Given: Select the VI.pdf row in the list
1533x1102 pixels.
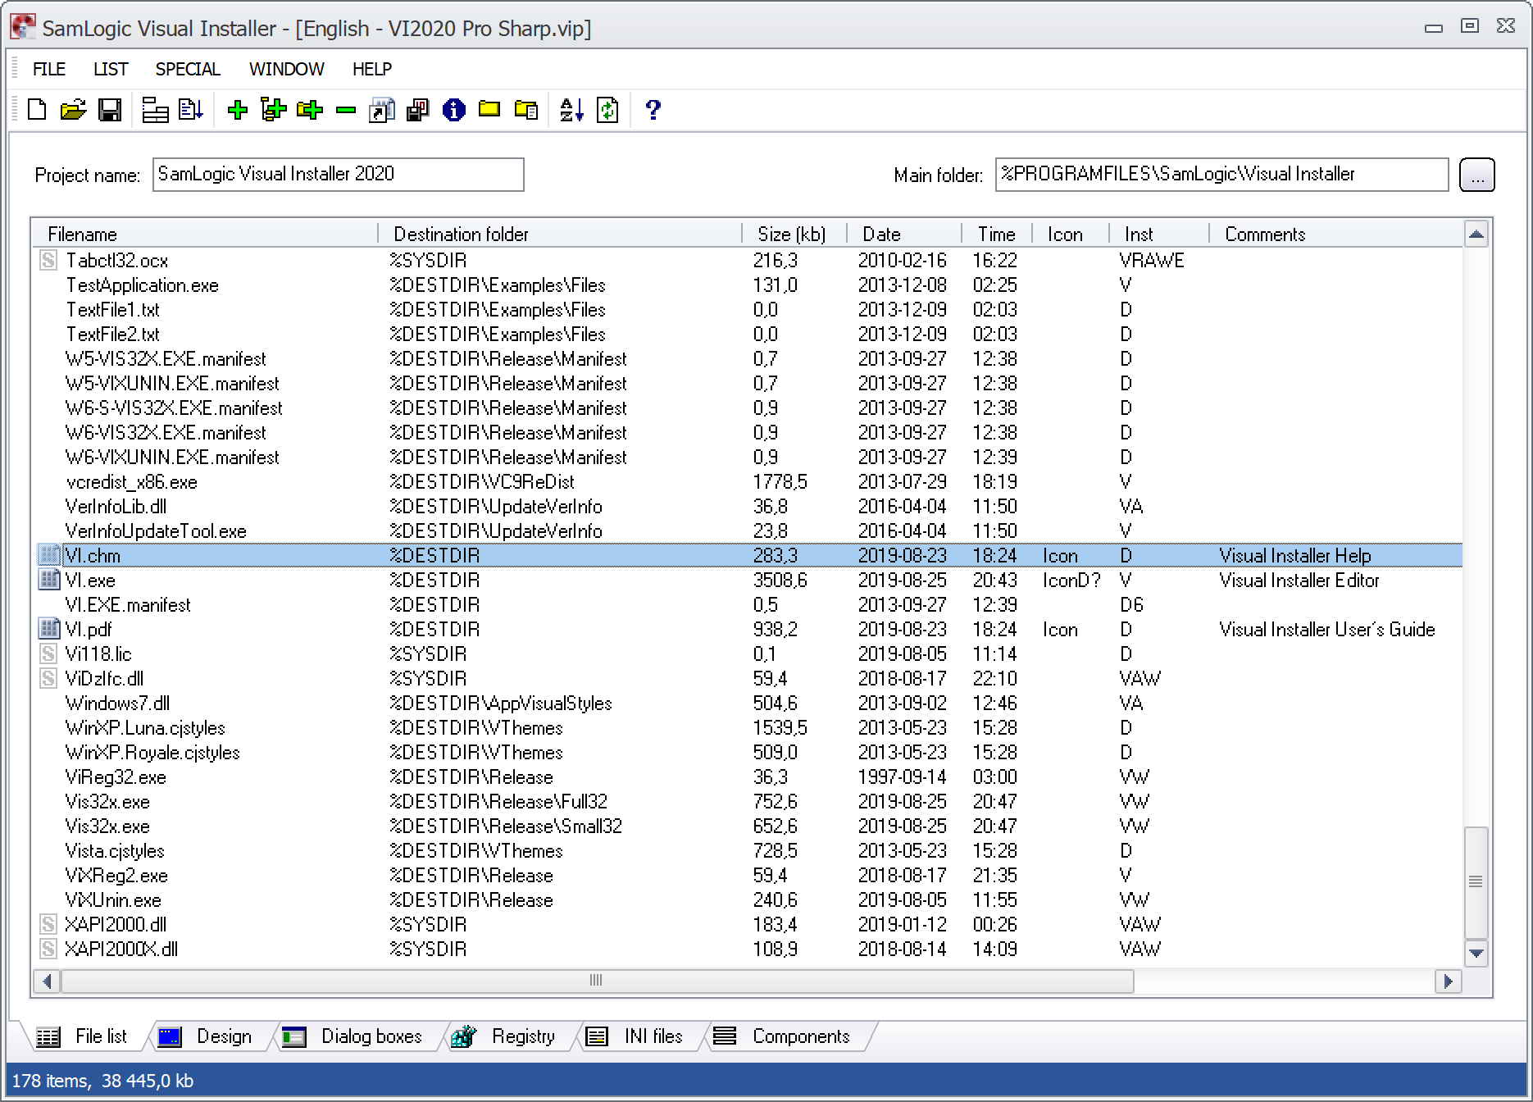Looking at the screenshot, I should (x=328, y=629).
